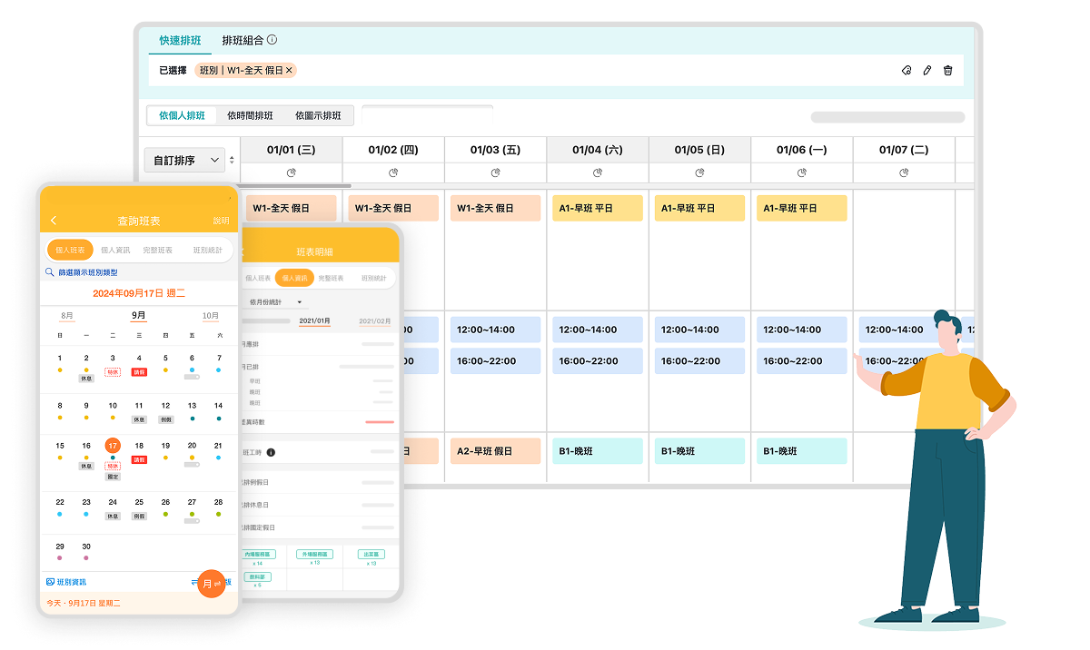Viewport: 1090px width, 650px height.
Task: Tap the 說明 link in mobile header
Action: coord(221,221)
